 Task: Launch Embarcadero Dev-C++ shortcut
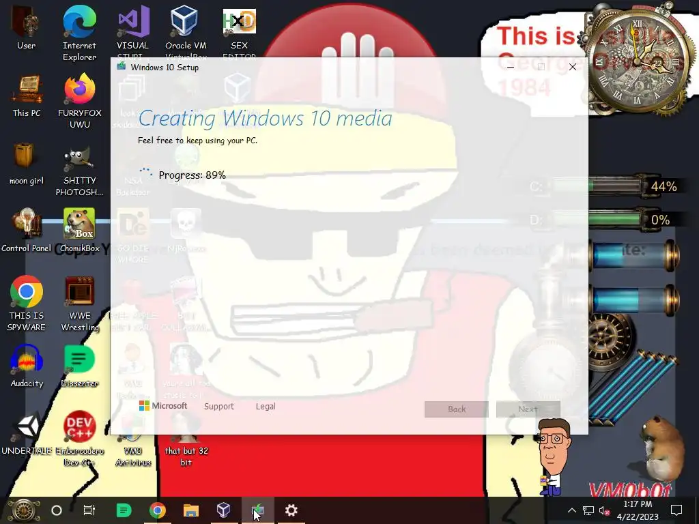click(x=79, y=439)
